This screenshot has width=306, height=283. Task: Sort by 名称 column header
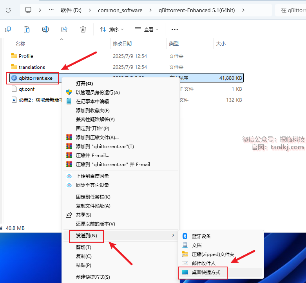(x=20, y=44)
